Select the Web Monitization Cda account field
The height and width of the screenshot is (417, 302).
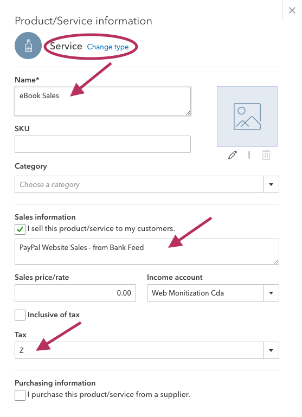205,293
